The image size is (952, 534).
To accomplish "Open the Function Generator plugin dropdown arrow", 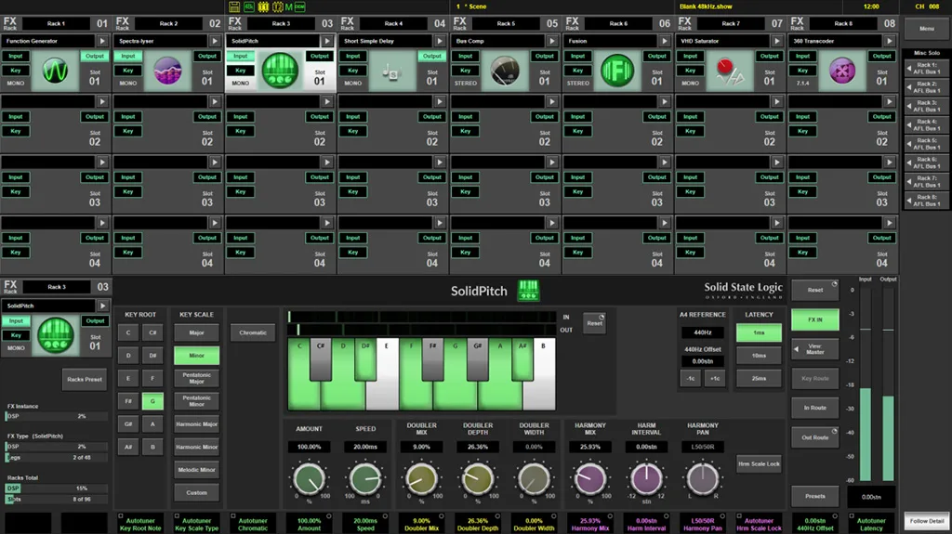I will click(102, 41).
